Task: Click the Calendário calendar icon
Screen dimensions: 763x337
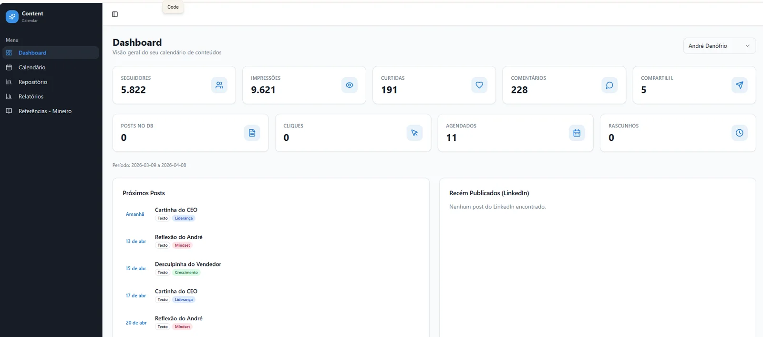Action: pos(9,67)
